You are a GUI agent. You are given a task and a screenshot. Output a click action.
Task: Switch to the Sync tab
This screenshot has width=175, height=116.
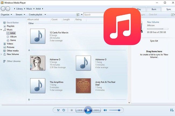coord(169,9)
